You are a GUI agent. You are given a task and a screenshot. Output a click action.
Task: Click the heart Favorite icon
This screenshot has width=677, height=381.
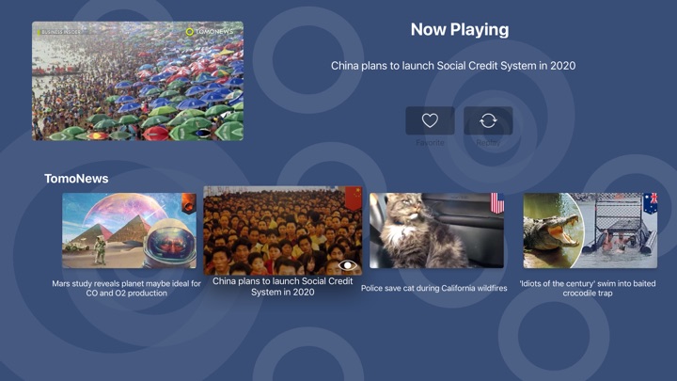pos(430,120)
